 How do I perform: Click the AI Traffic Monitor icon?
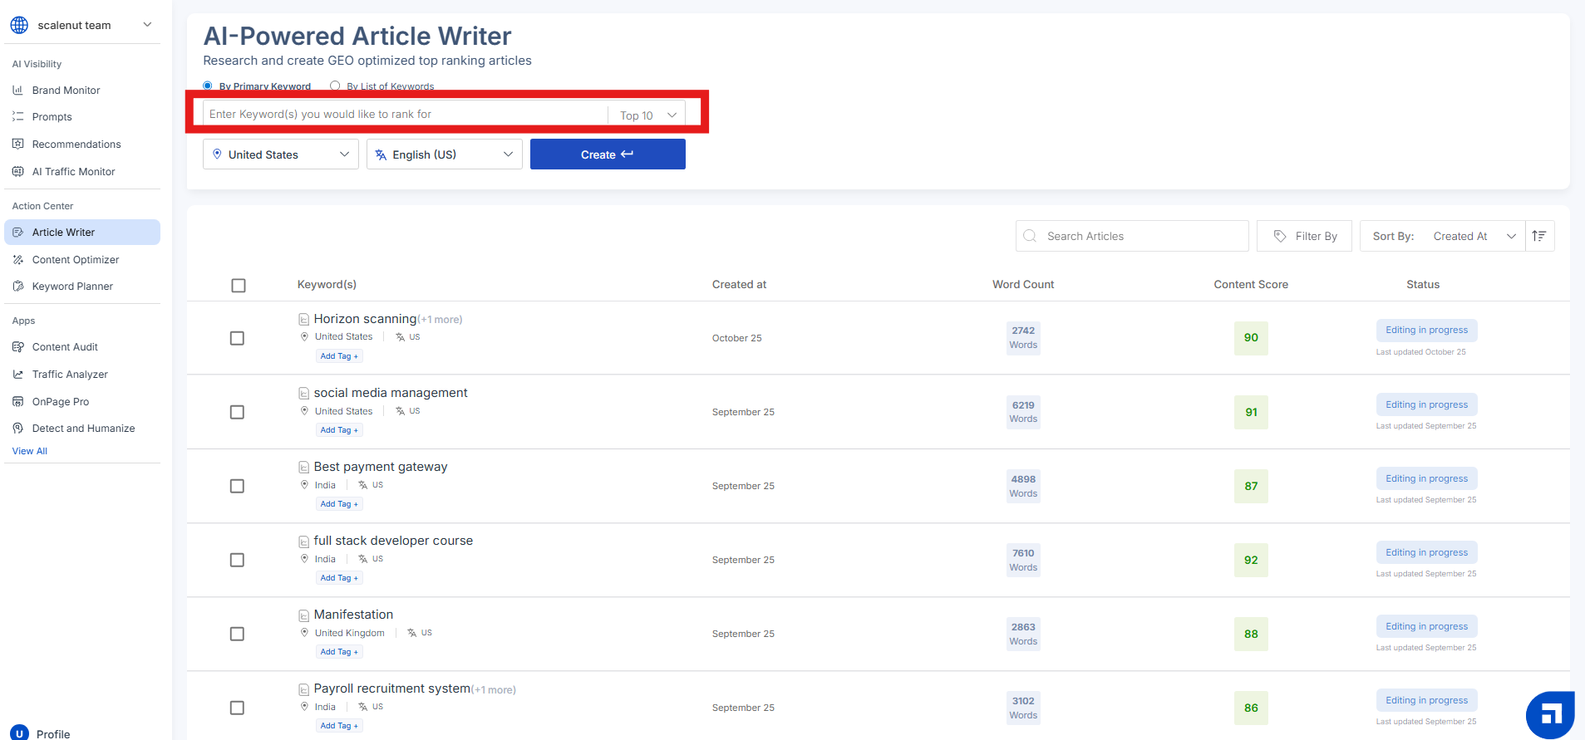[18, 171]
